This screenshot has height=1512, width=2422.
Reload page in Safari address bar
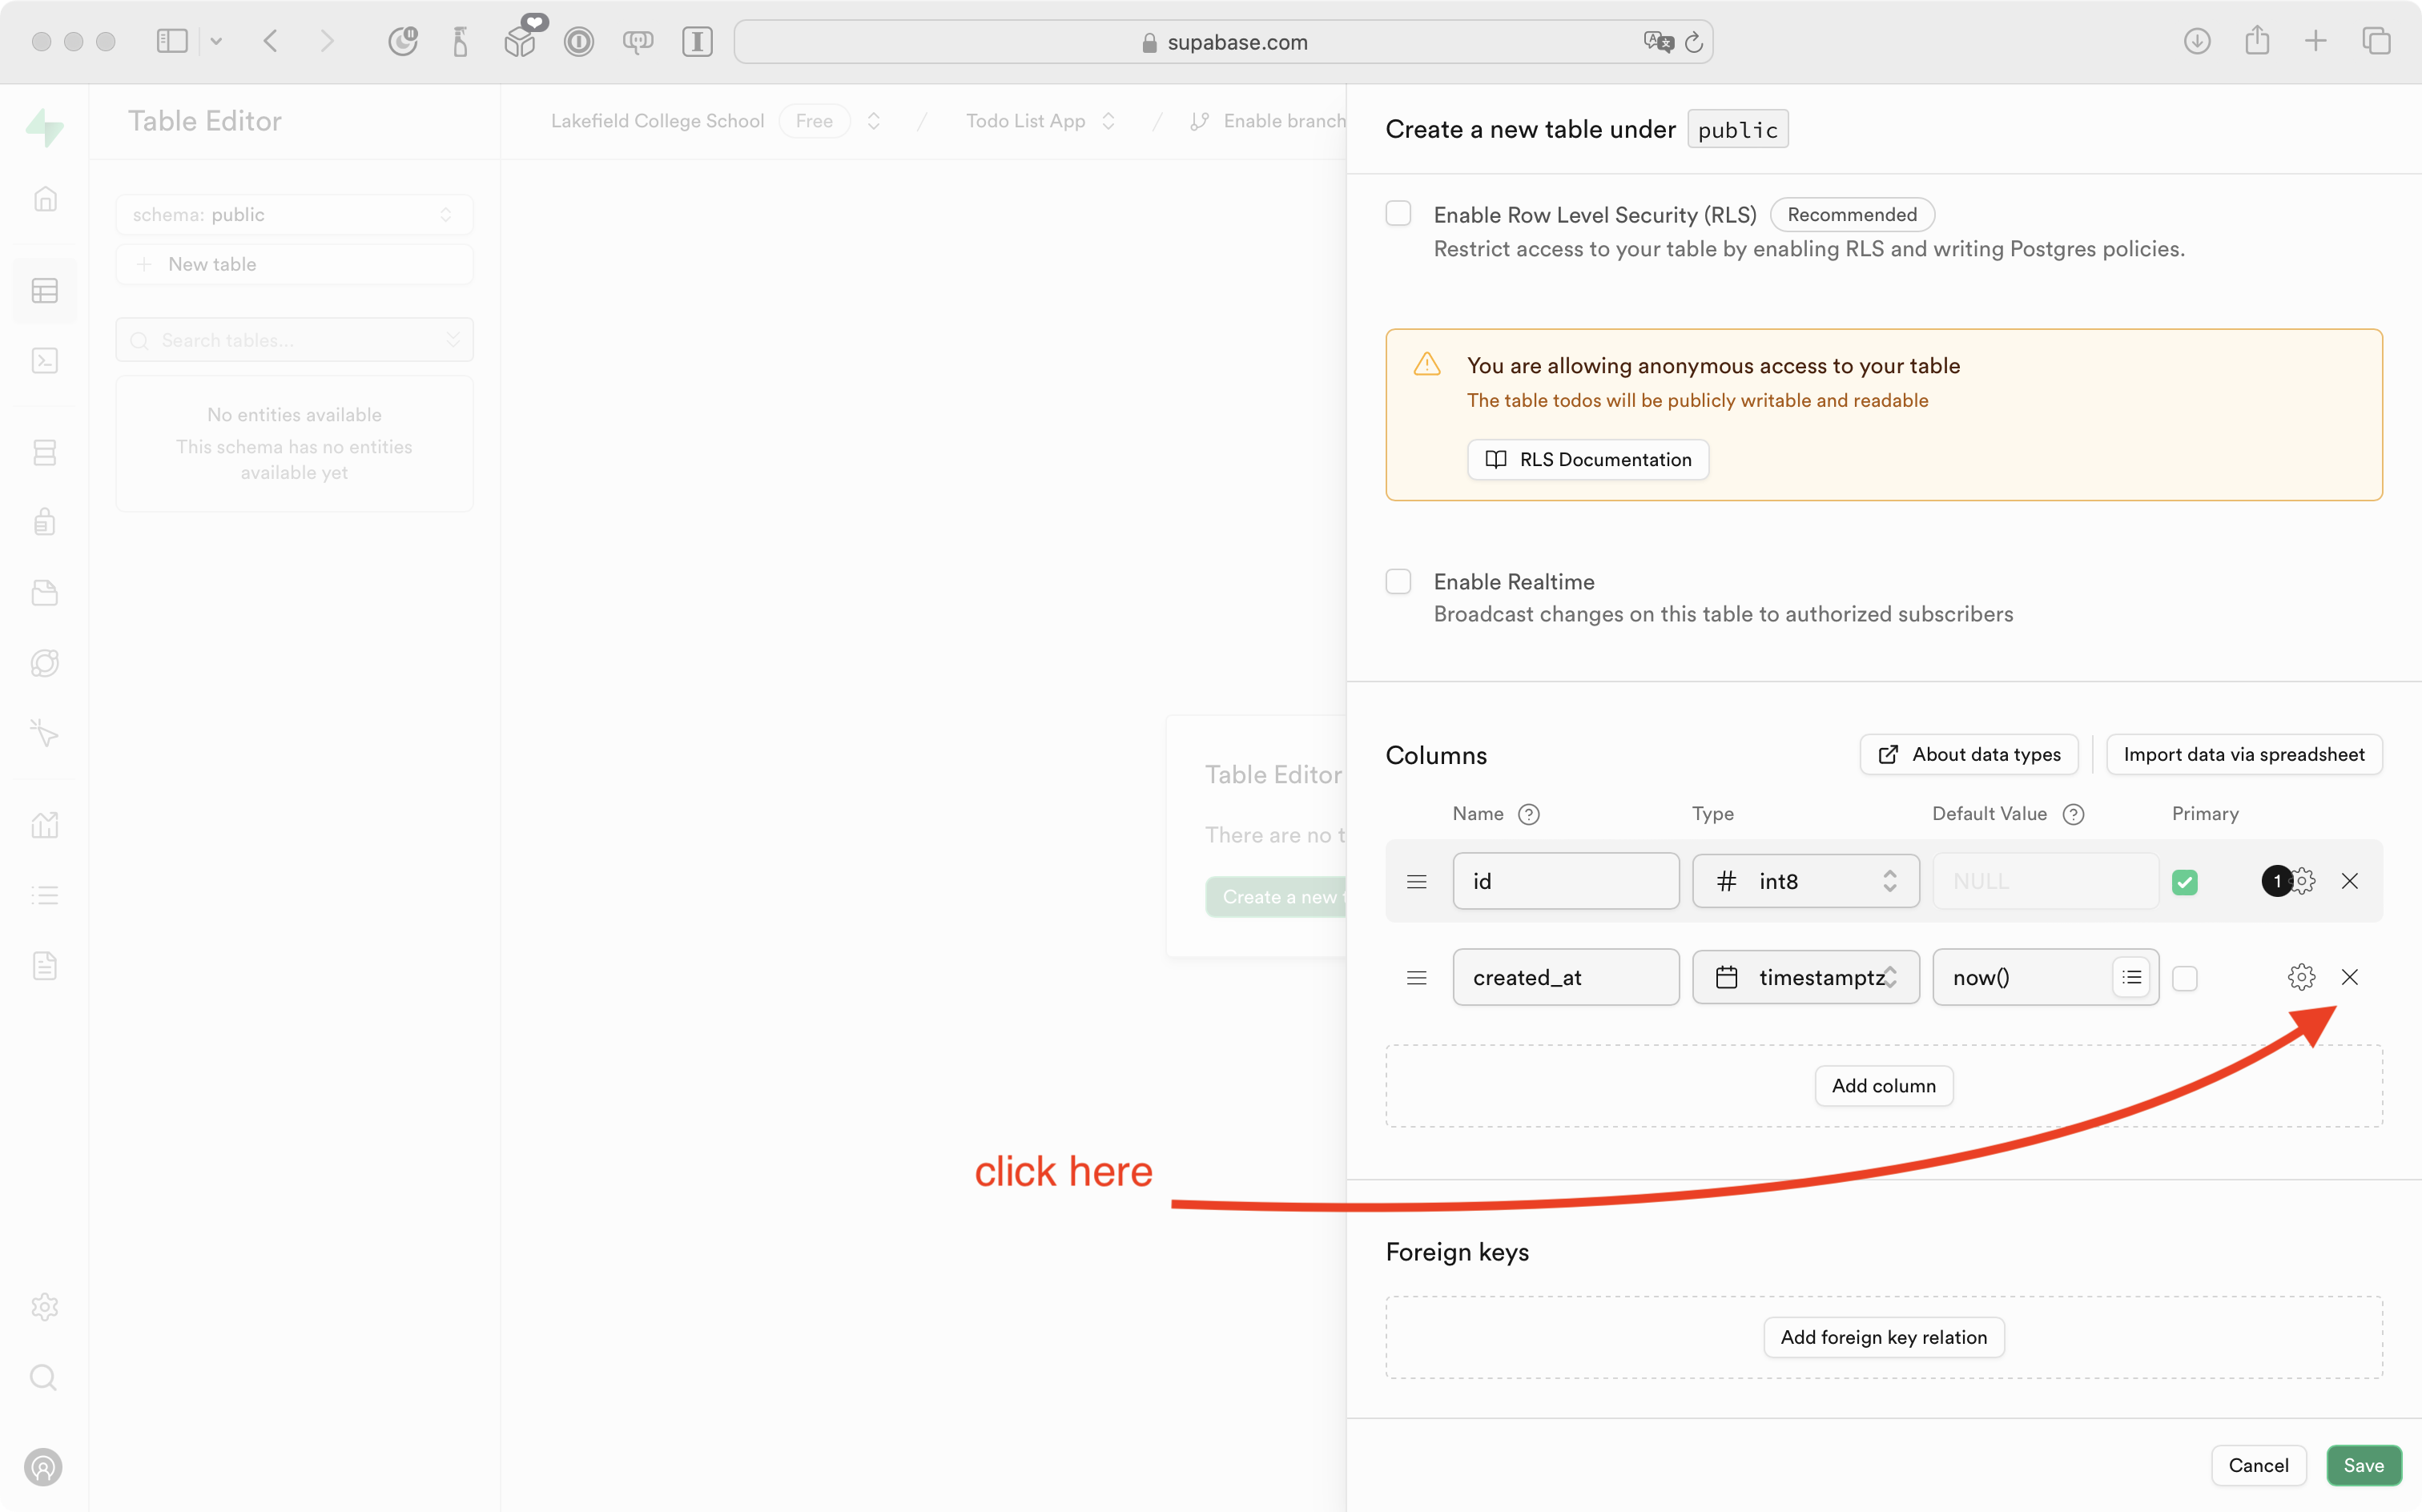pyautogui.click(x=1693, y=42)
